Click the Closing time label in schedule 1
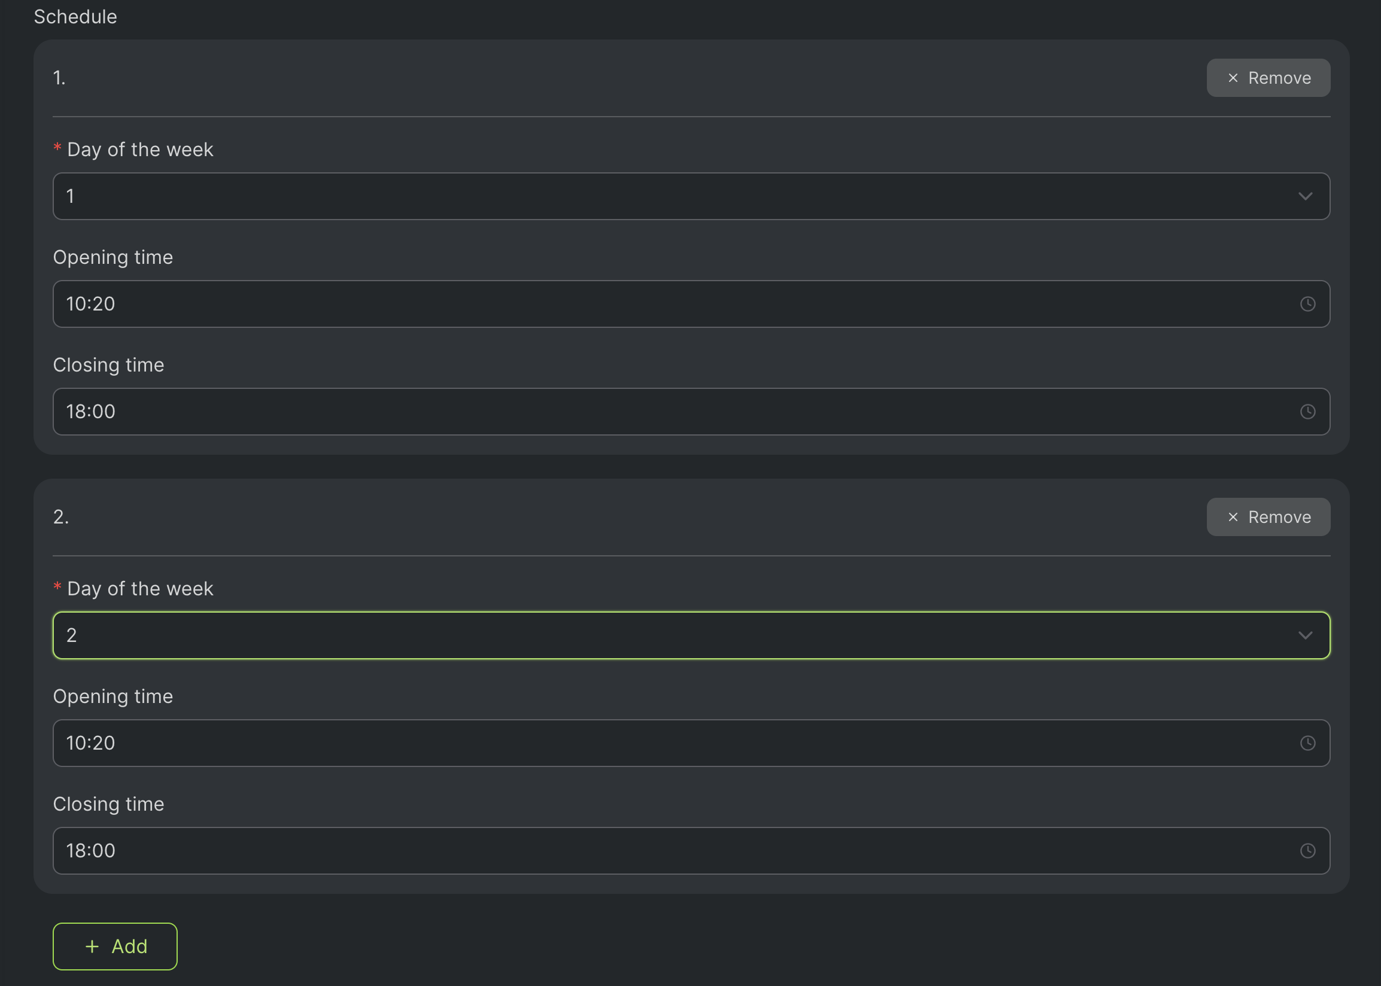This screenshot has width=1381, height=986. [x=109, y=365]
